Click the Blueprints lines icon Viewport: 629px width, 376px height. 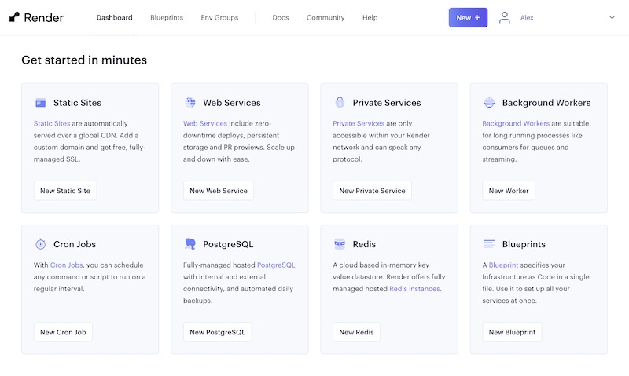coord(489,243)
